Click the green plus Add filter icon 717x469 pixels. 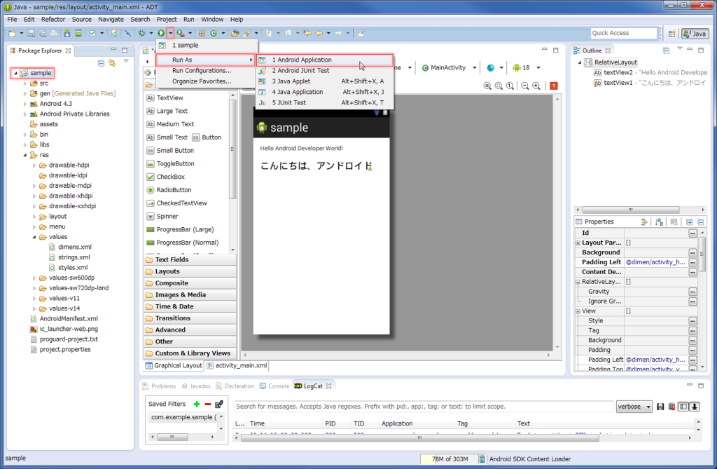[x=197, y=404]
